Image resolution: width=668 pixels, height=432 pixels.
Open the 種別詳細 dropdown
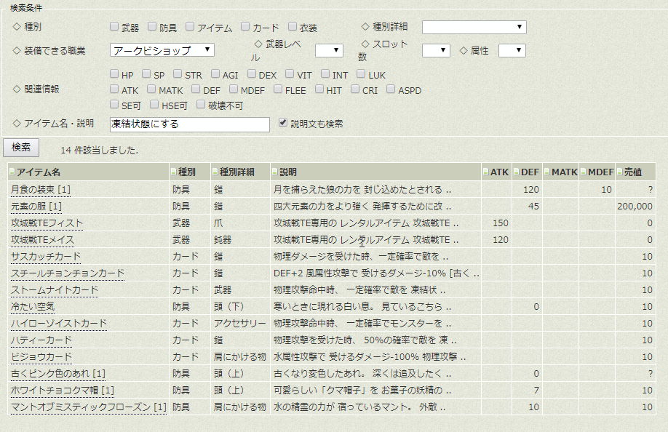click(474, 27)
